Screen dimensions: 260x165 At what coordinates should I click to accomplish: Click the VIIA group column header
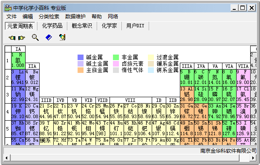[243, 66]
